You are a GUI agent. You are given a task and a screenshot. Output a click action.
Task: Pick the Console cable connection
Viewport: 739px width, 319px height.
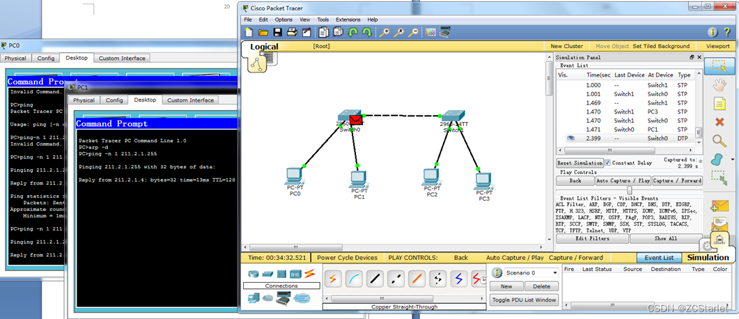click(353, 279)
